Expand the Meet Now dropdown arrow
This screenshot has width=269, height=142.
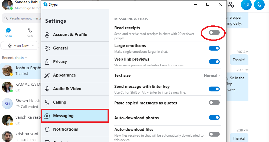click(x=34, y=45)
